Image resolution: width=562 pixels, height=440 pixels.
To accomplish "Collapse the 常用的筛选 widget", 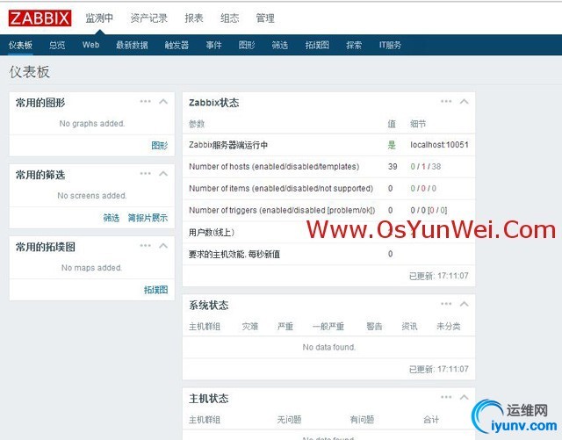I will (x=163, y=174).
